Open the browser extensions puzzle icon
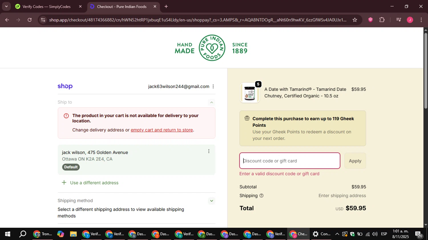This screenshot has width=428, height=240. 382,20
